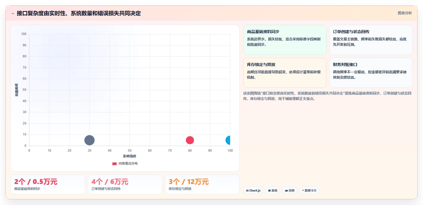
Task: Click the bar icon in 进度 tag
Action: [286, 190]
